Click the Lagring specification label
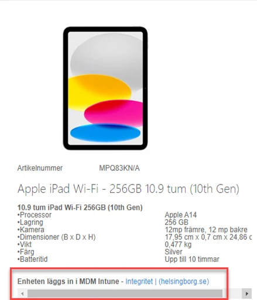The height and width of the screenshot is (300, 257). click(30, 222)
